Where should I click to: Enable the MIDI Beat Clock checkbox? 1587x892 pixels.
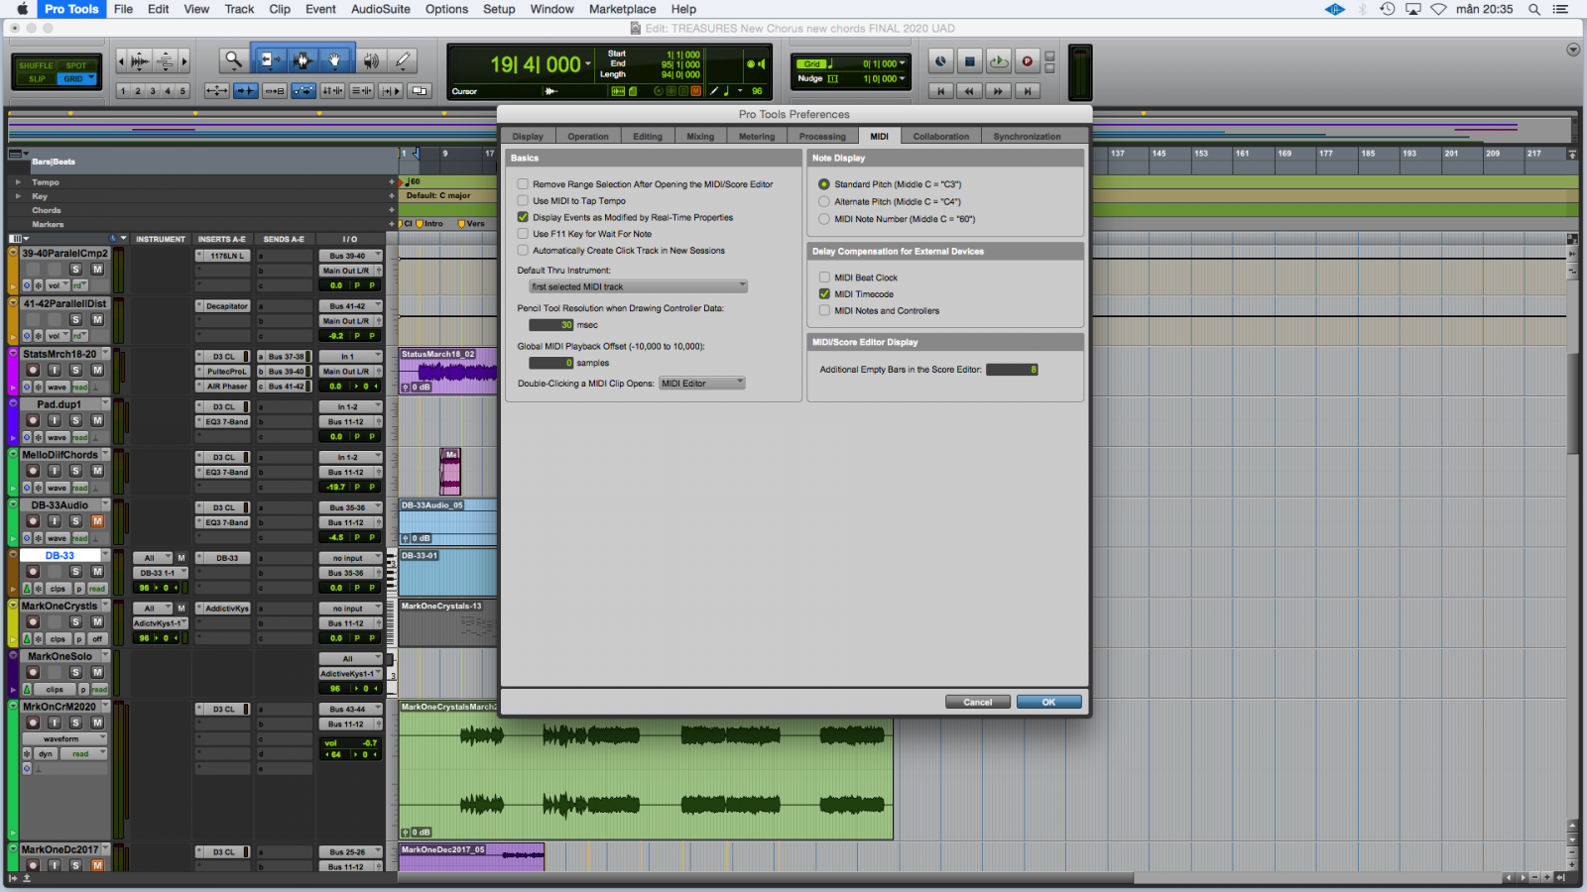tap(824, 278)
